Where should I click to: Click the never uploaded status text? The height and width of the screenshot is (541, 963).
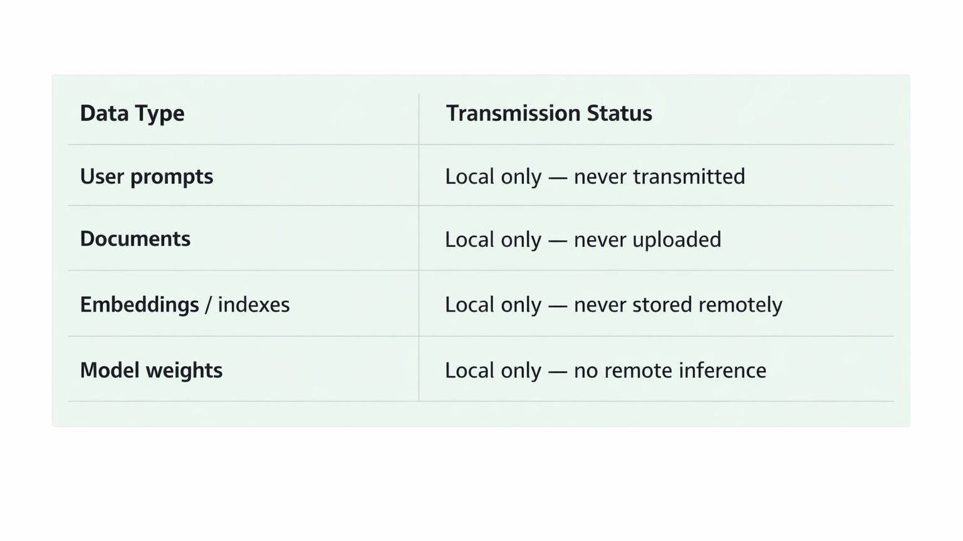click(x=647, y=239)
